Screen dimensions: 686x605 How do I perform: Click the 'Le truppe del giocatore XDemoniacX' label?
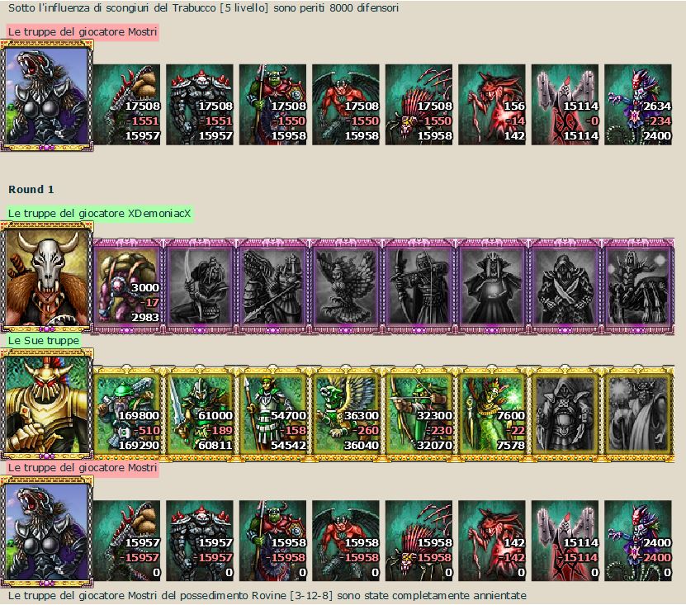100,214
